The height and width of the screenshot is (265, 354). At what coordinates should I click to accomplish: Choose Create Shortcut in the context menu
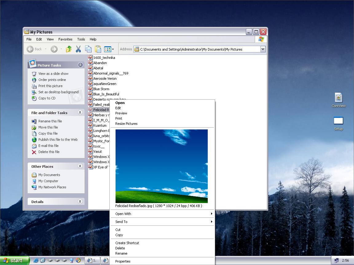tap(162, 243)
